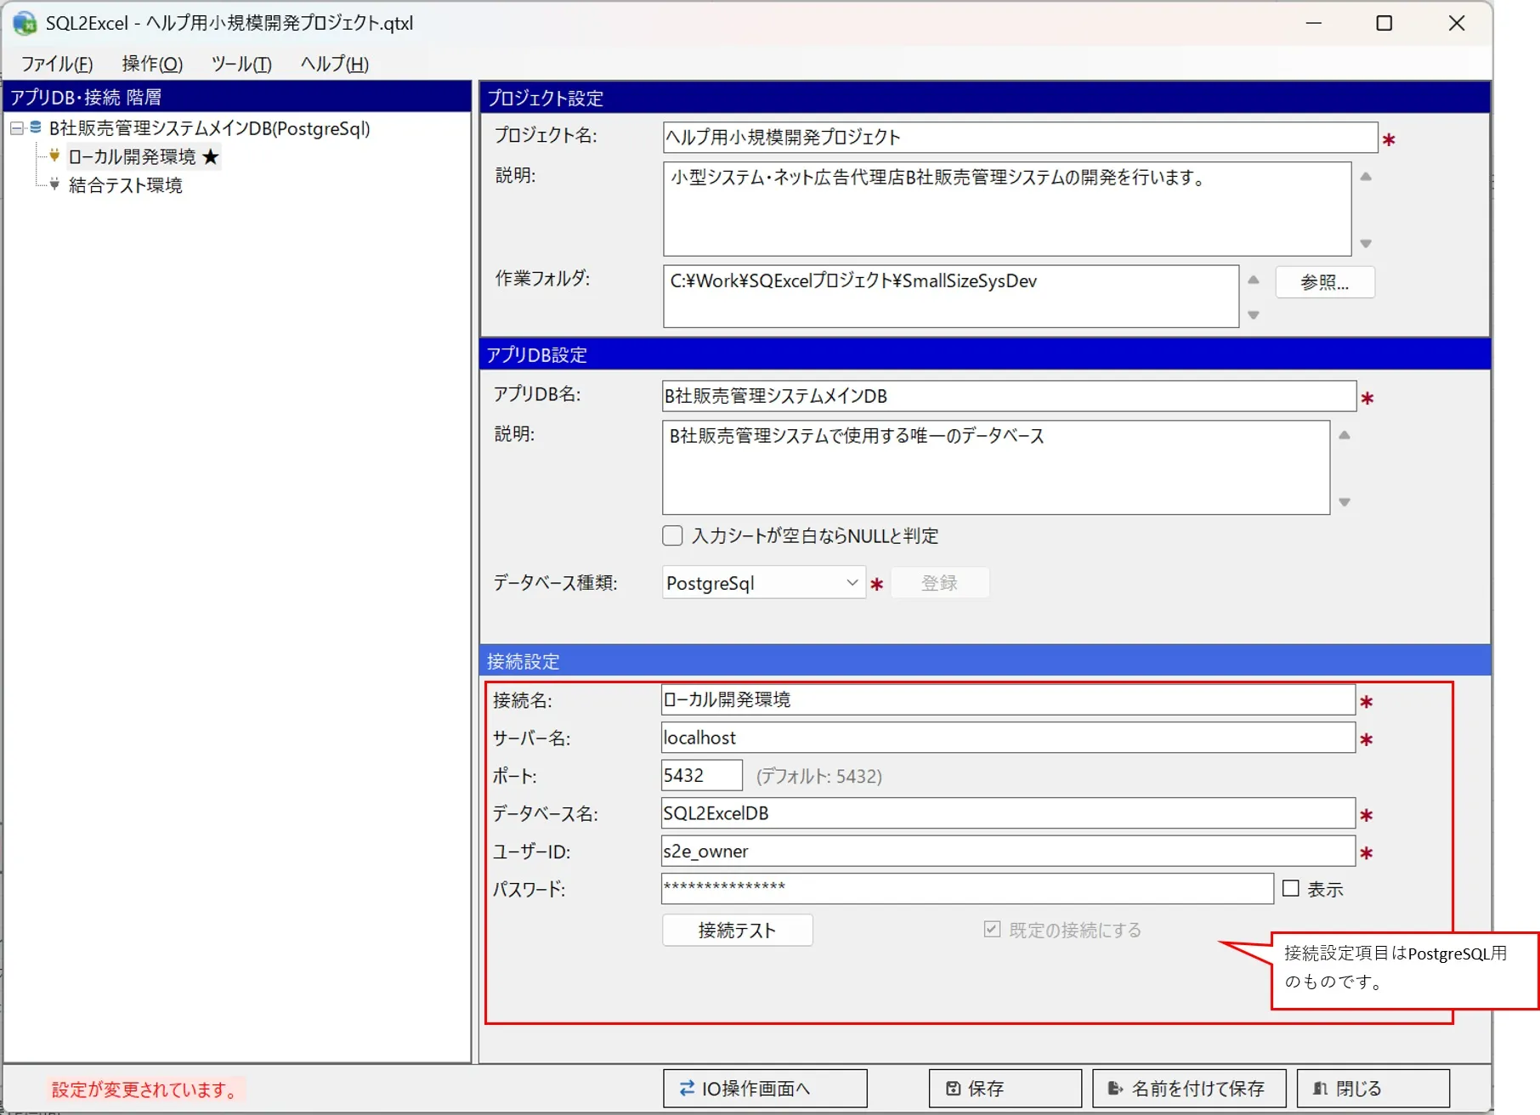Minimize the SQL2Excel window
The width and height of the screenshot is (1540, 1115).
point(1314,23)
